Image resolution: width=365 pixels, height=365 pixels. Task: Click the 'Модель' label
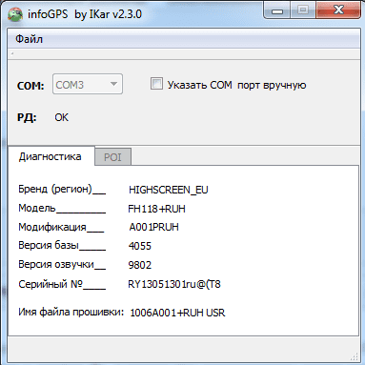click(62, 209)
